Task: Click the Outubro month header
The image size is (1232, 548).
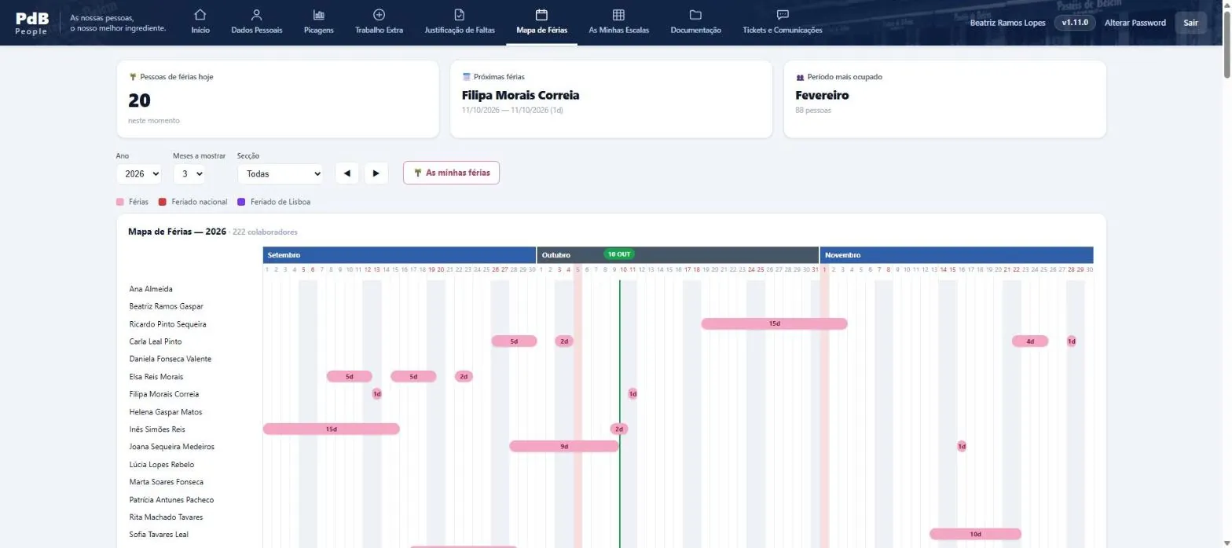Action: point(678,255)
